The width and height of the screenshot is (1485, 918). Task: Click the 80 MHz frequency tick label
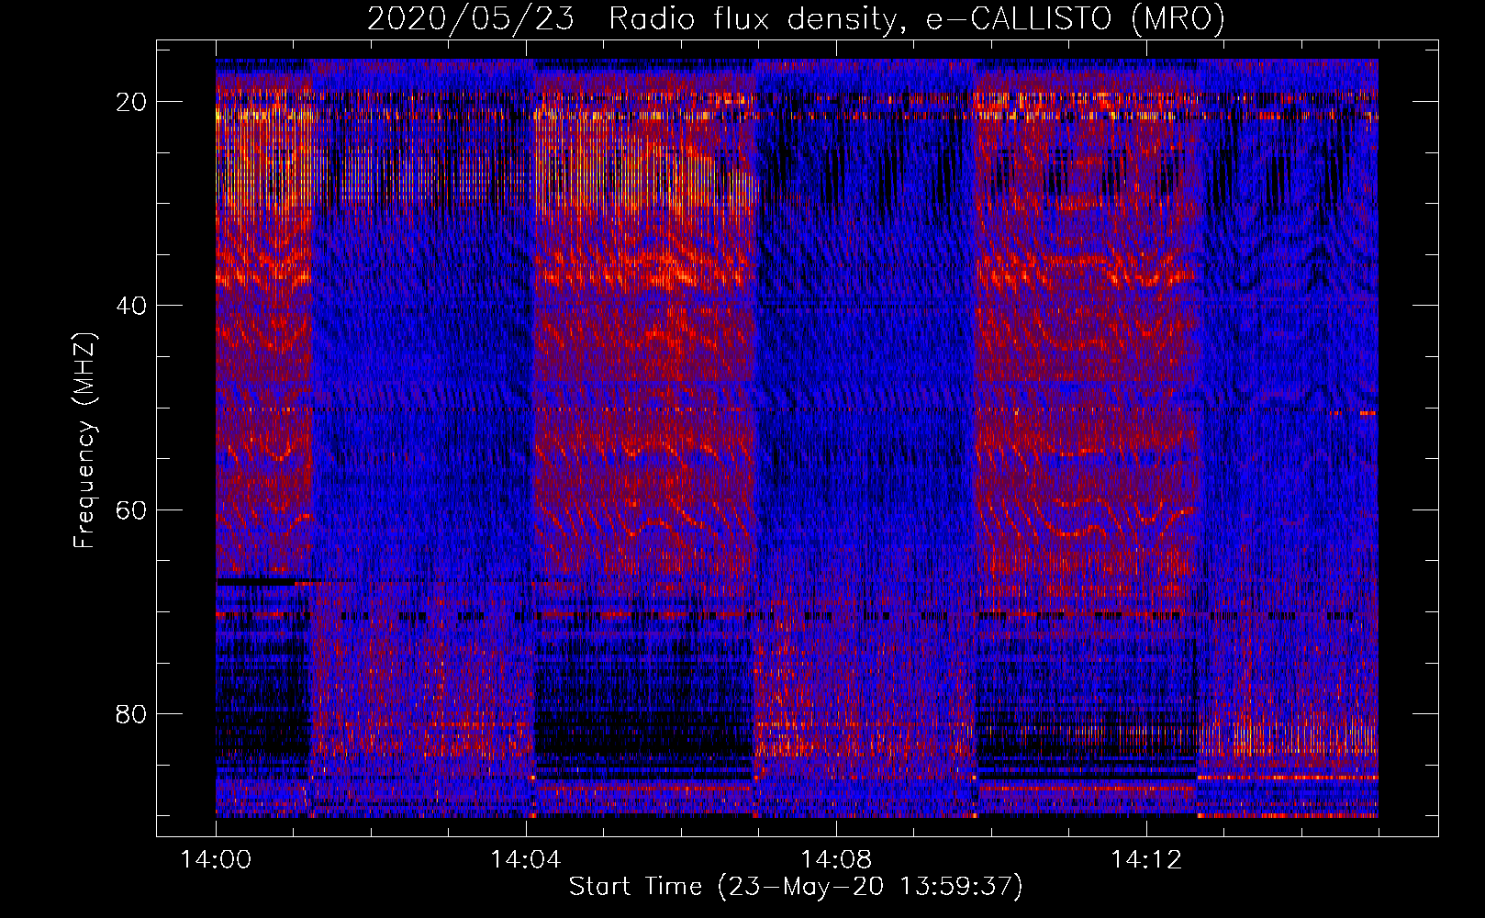132,713
